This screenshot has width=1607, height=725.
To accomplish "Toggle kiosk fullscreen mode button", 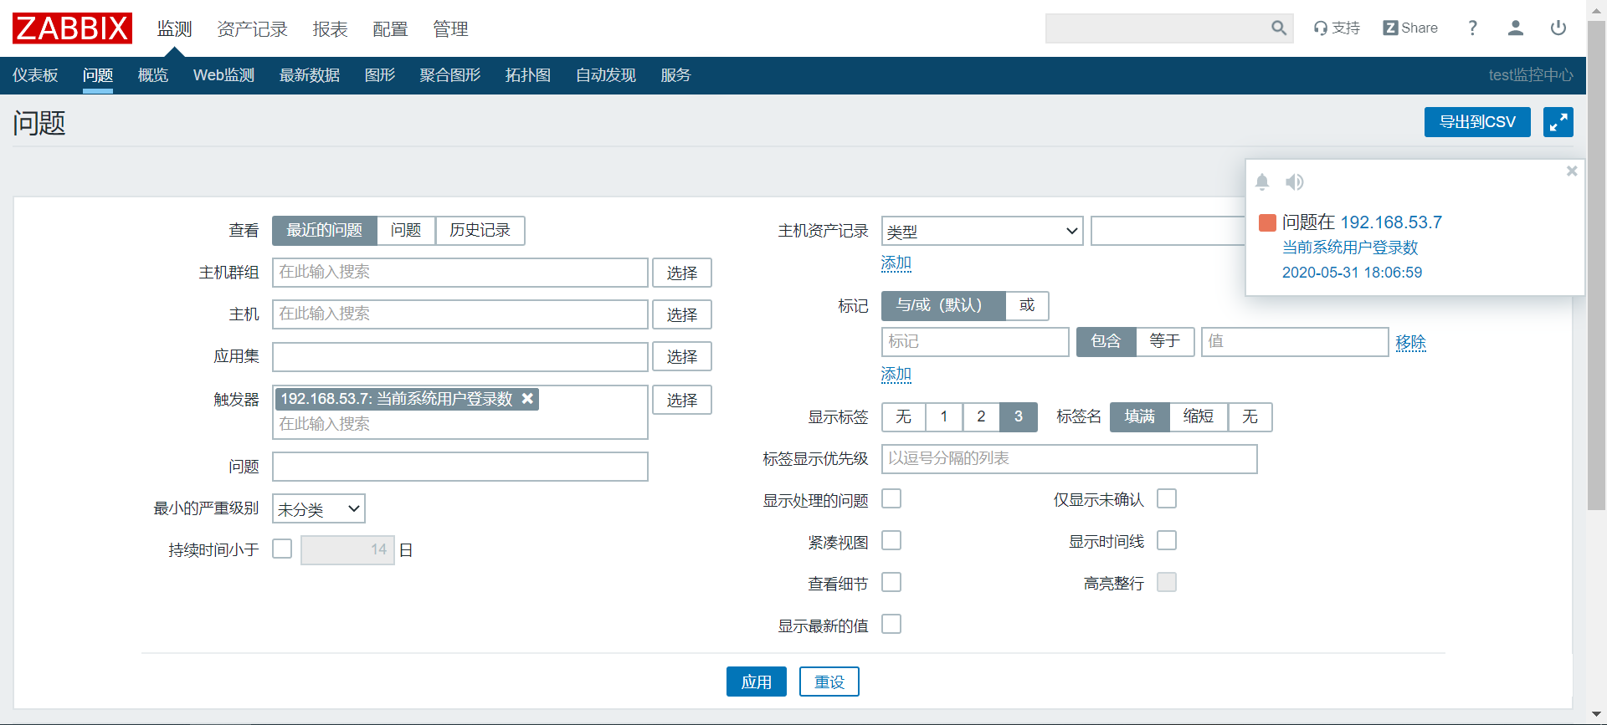I will (x=1558, y=122).
